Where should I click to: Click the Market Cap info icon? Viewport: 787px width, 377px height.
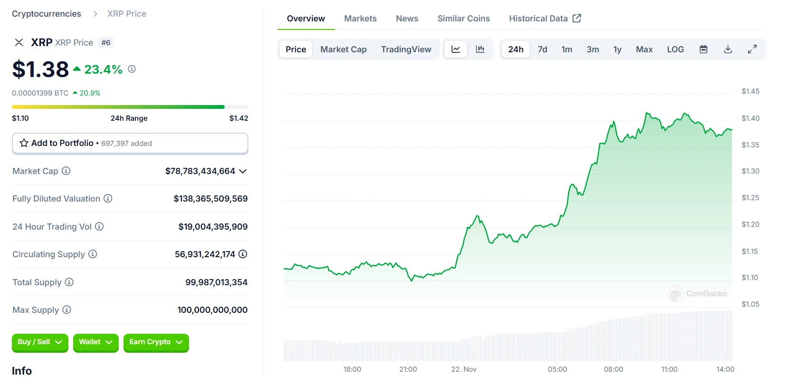coord(66,171)
